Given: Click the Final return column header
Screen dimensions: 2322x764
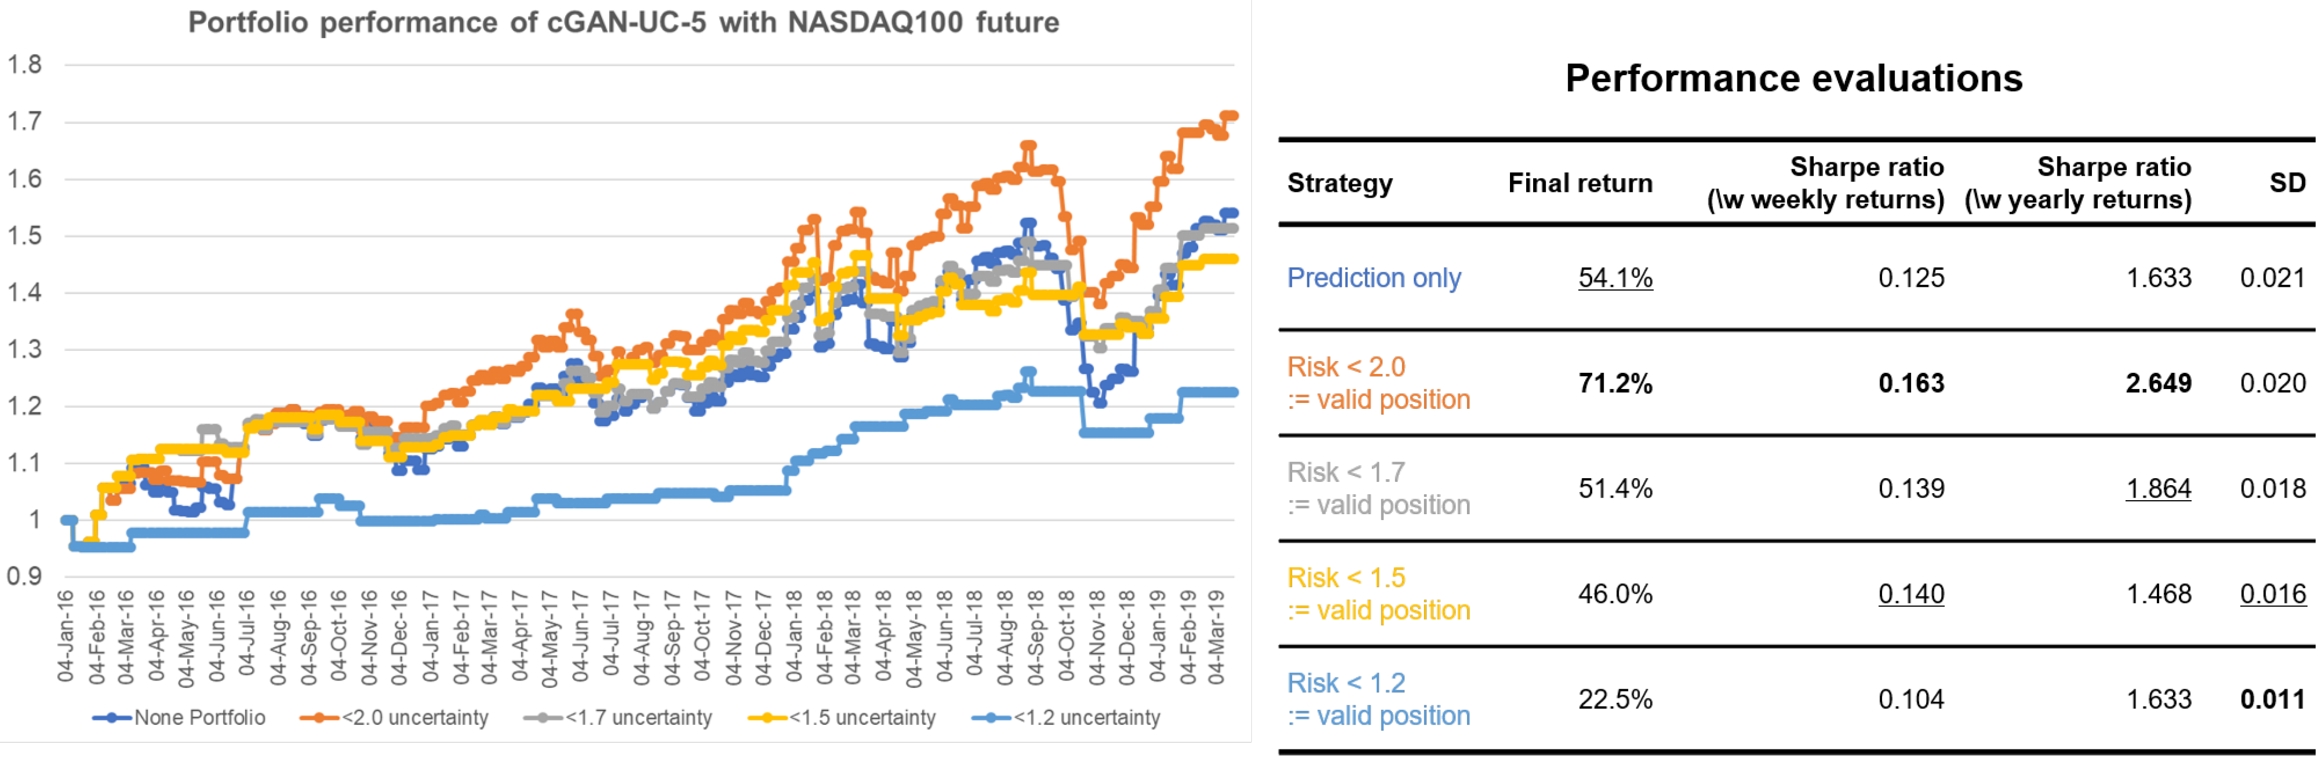Looking at the screenshot, I should 1579,183.
